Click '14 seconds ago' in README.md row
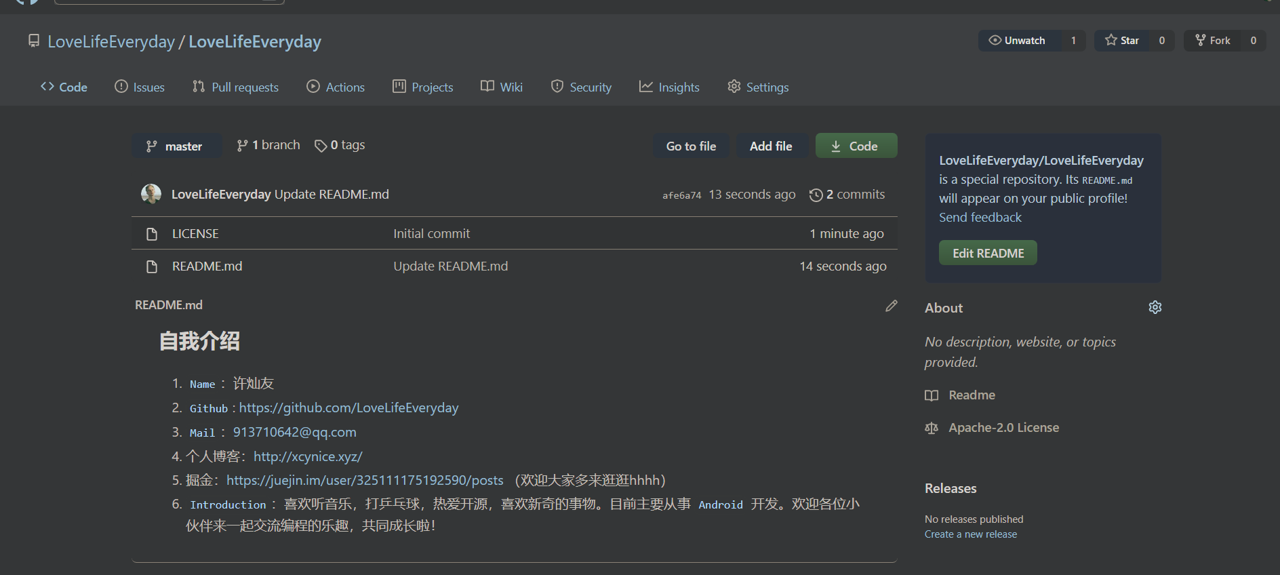The height and width of the screenshot is (575, 1280). pyautogui.click(x=843, y=266)
